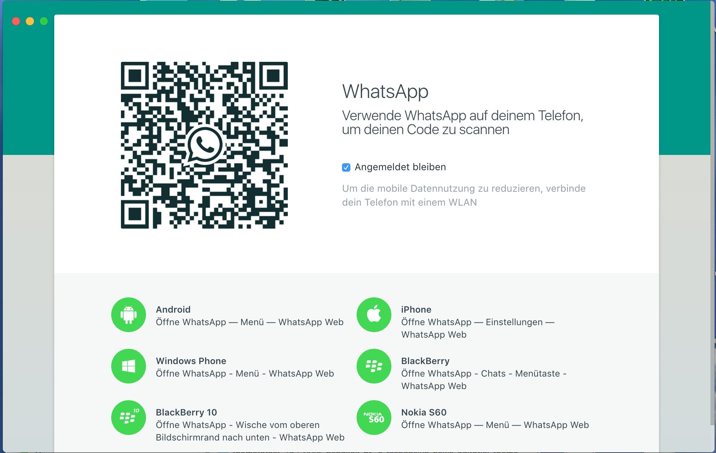716x453 pixels.
Task: Close the window with red button
Action: pyautogui.click(x=16, y=21)
